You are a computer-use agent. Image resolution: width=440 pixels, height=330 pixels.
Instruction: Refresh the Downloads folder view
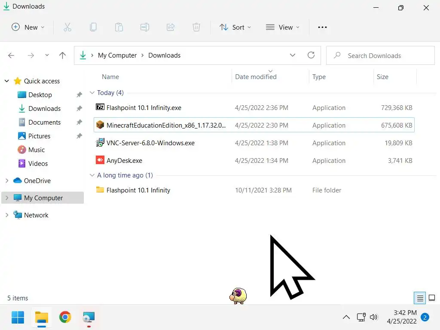coord(311,55)
